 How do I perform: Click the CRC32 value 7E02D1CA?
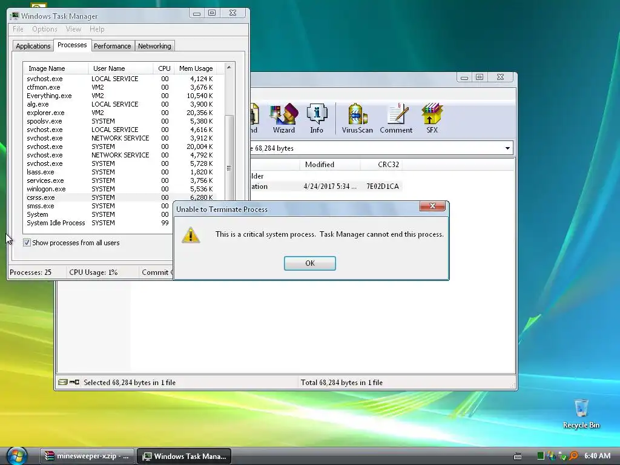[x=383, y=186]
